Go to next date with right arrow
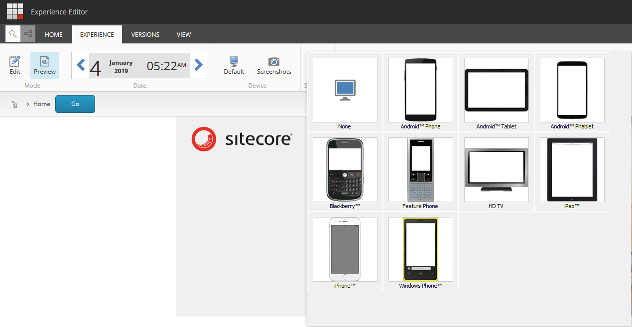This screenshot has width=632, height=327. pos(198,65)
